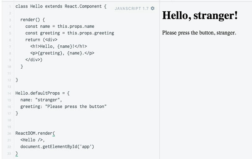The width and height of the screenshot is (252, 159).
Task: Click the 'Hello, stranger!' heading in output
Action: [x=200, y=16]
